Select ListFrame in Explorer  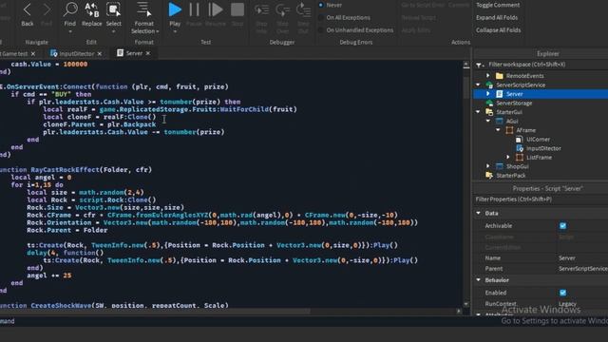pos(539,158)
